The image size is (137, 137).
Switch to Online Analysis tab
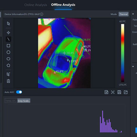tap(36, 5)
